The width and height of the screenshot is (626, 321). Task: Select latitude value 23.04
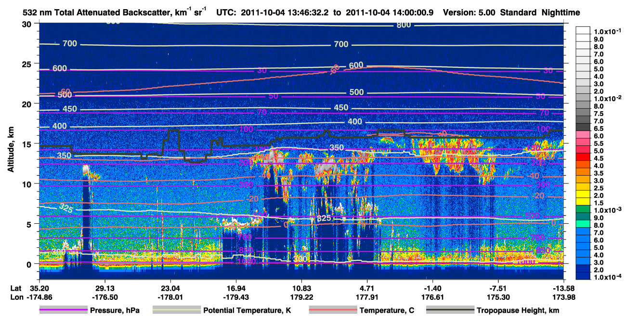tap(170, 288)
